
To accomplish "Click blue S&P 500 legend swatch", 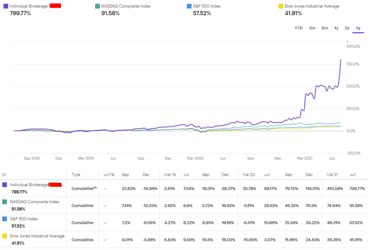I will pyautogui.click(x=189, y=6).
